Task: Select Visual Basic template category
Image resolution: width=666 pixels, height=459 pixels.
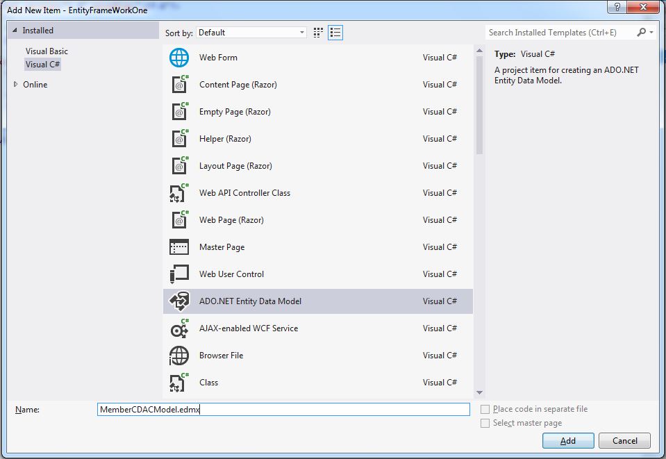Action: [x=47, y=51]
